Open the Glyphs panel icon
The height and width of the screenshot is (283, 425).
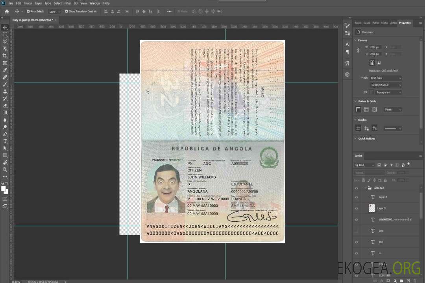pos(347,63)
